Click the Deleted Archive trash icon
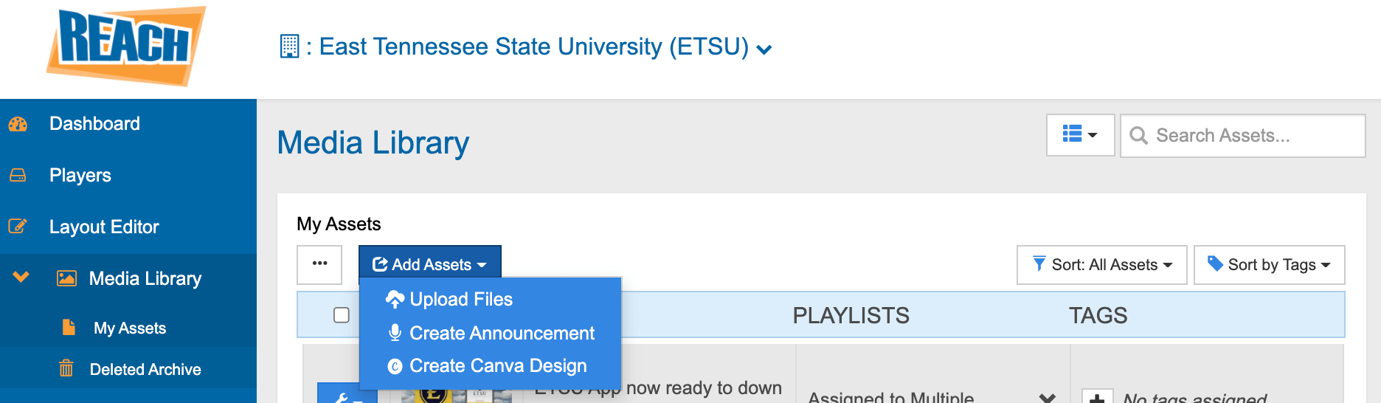1381x403 pixels. pyautogui.click(x=66, y=368)
